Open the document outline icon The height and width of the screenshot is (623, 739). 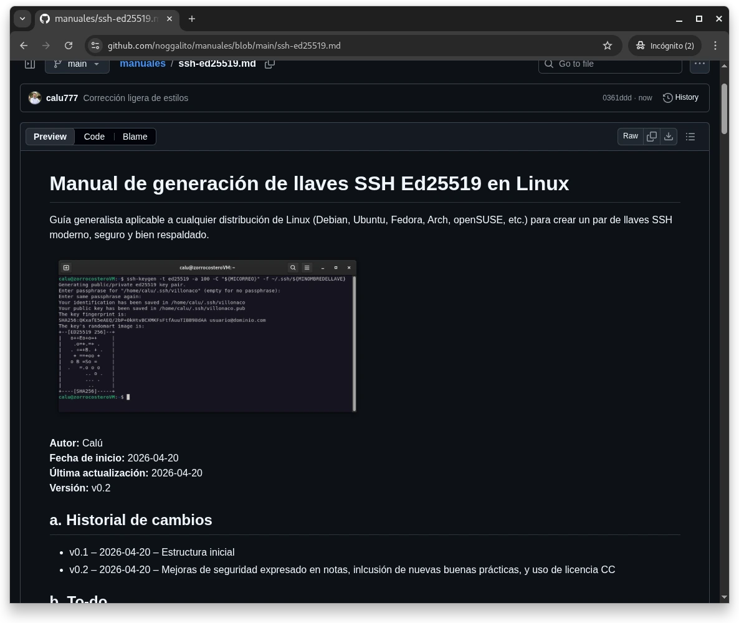690,137
